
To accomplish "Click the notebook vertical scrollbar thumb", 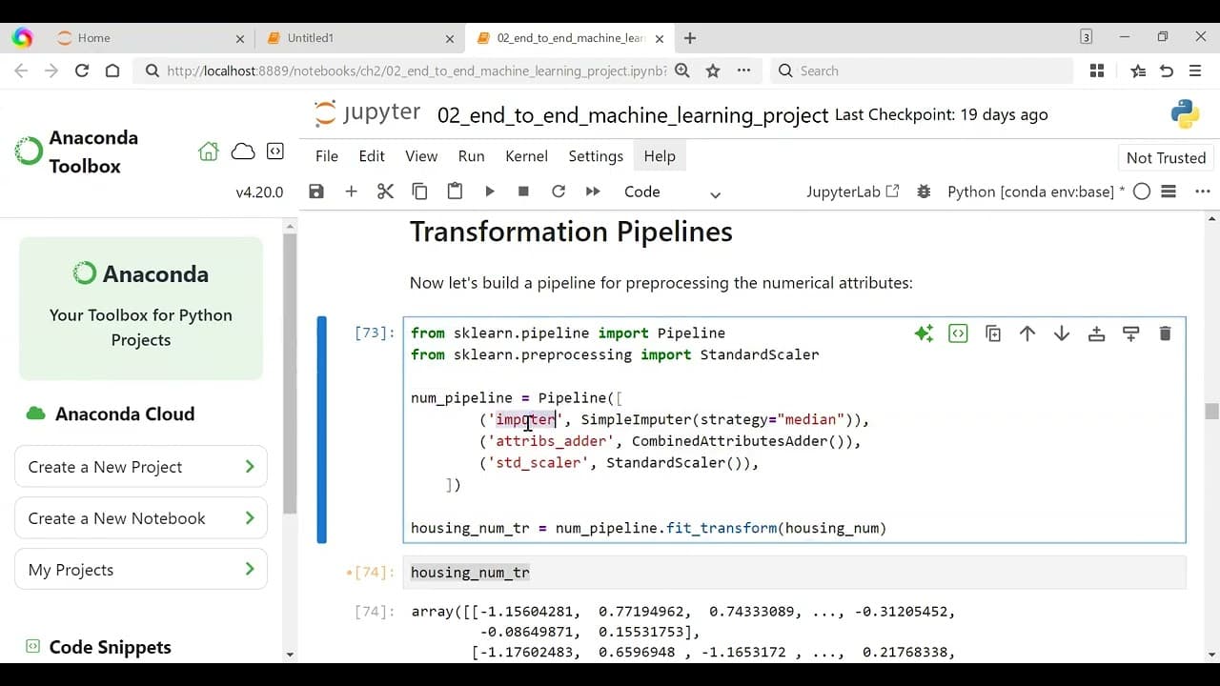I will click(x=1211, y=411).
